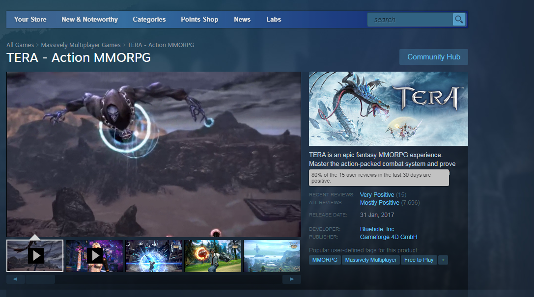The width and height of the screenshot is (534, 297).
Task: Open Mostly Positive all reviews link
Action: [x=380, y=202]
